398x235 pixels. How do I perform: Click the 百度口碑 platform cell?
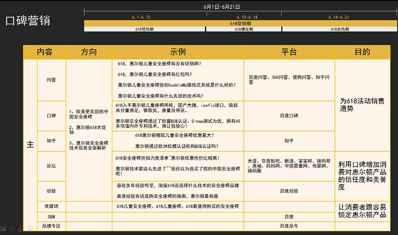click(x=289, y=116)
